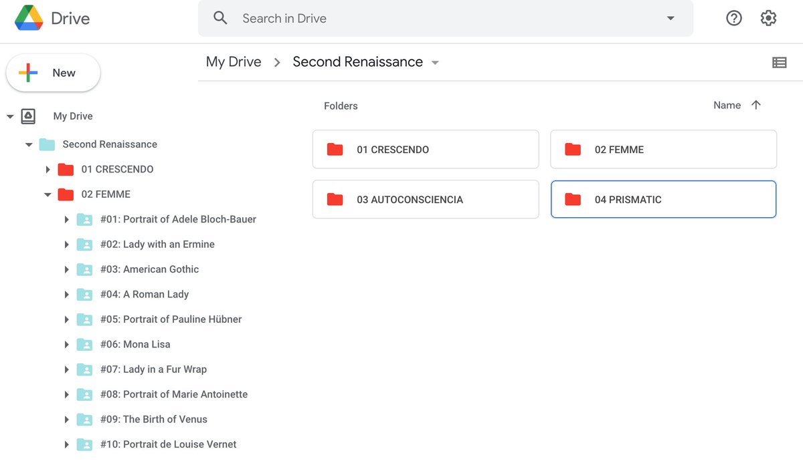Expand the American Gothic folder
This screenshot has width=803, height=461.
coord(66,269)
